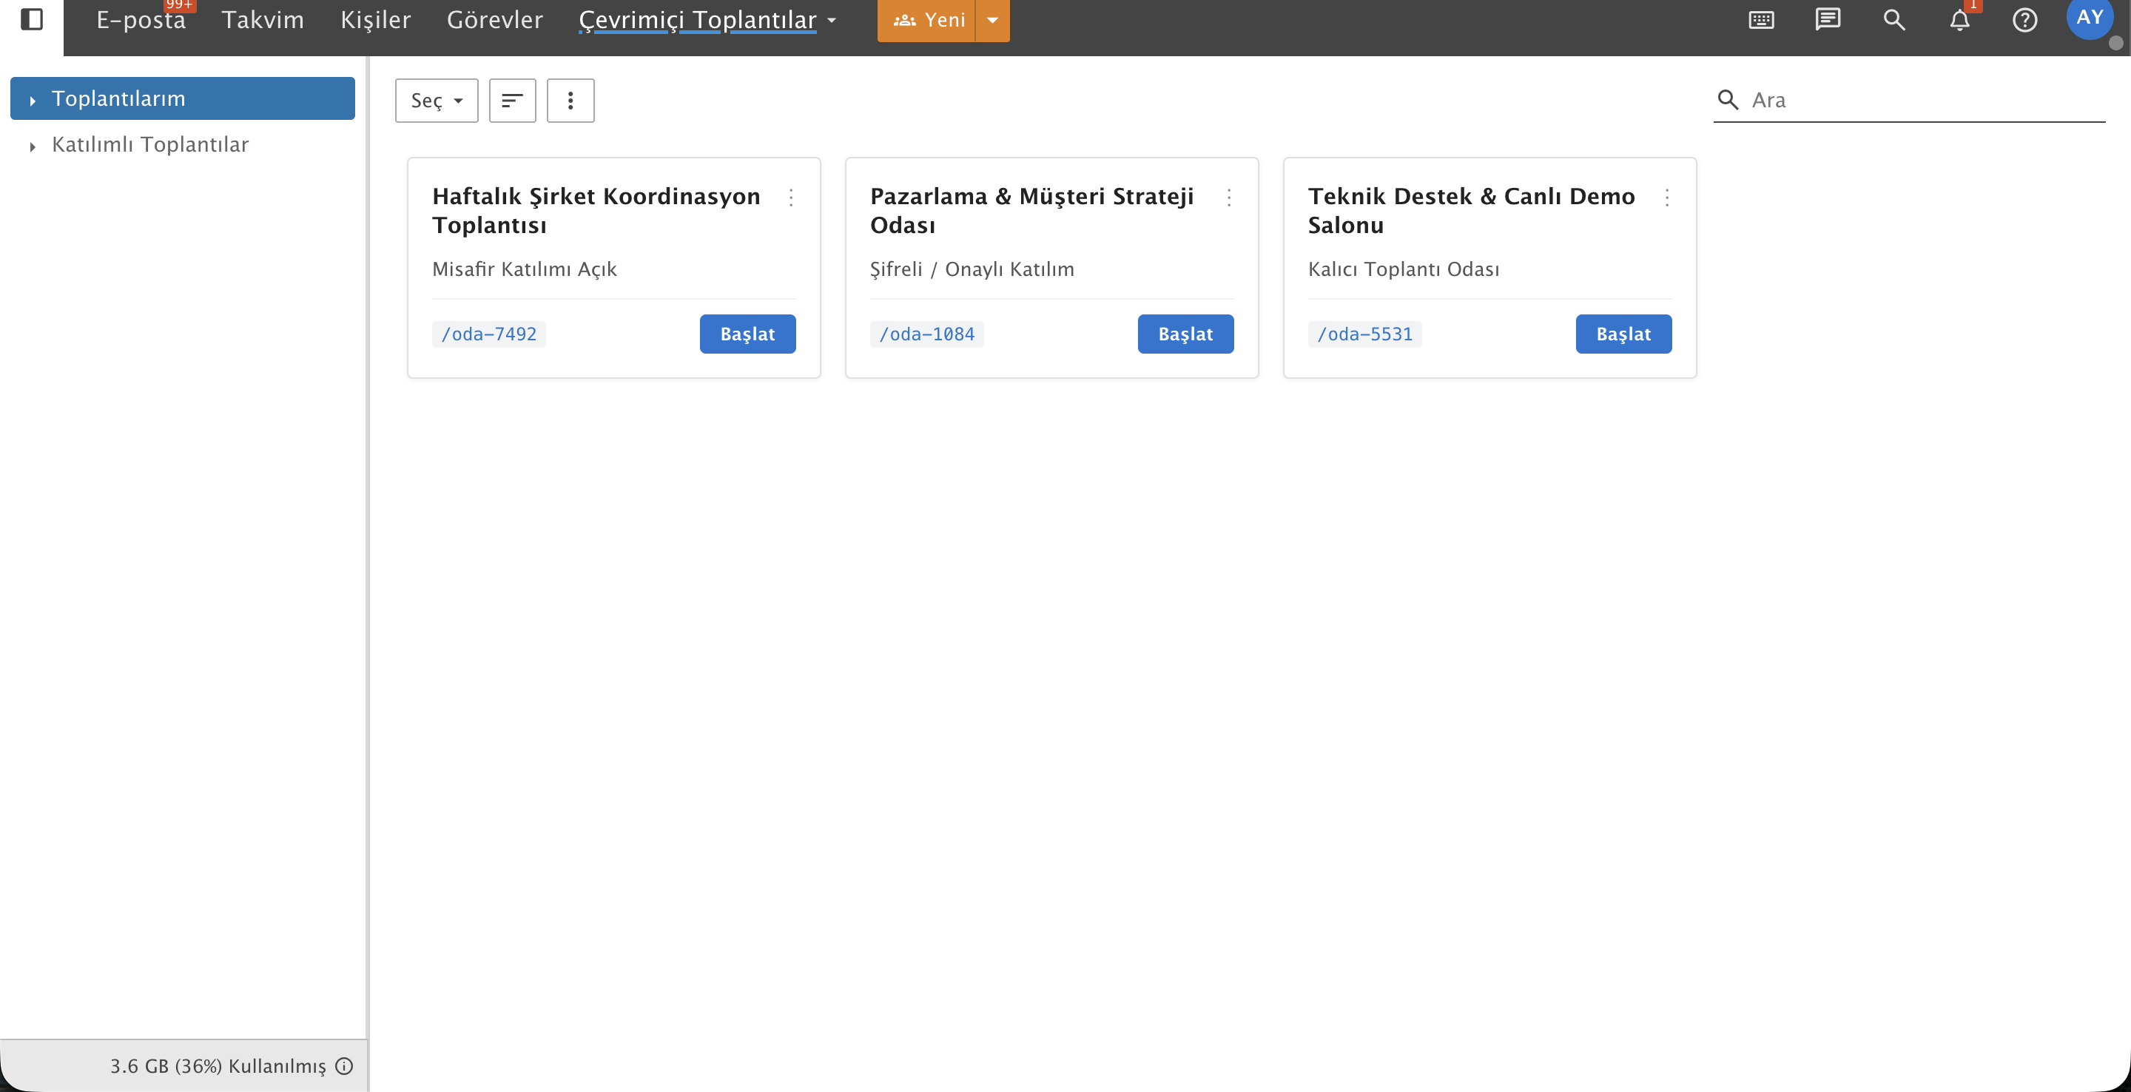2131x1092 pixels.
Task: Expand the Yeni button dropdown arrow
Action: click(x=992, y=20)
